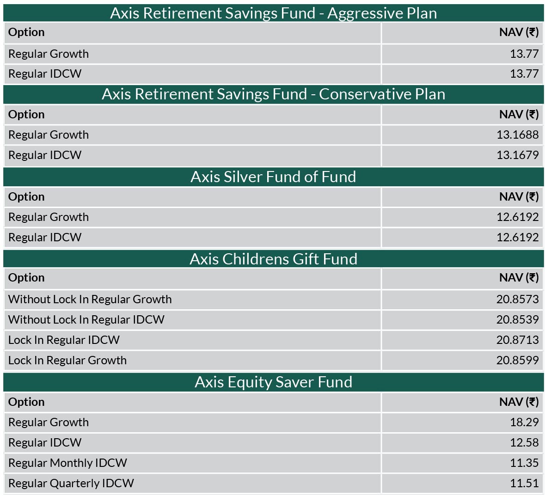
Task: Click the NAV value 11.35
Action: (524, 463)
